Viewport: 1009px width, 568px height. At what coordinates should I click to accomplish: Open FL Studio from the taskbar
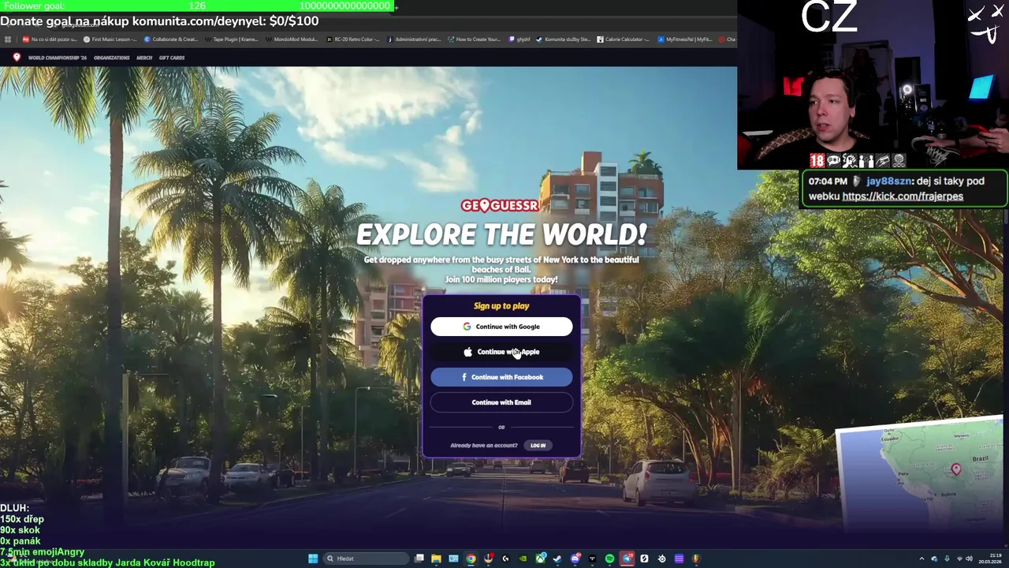point(696,559)
